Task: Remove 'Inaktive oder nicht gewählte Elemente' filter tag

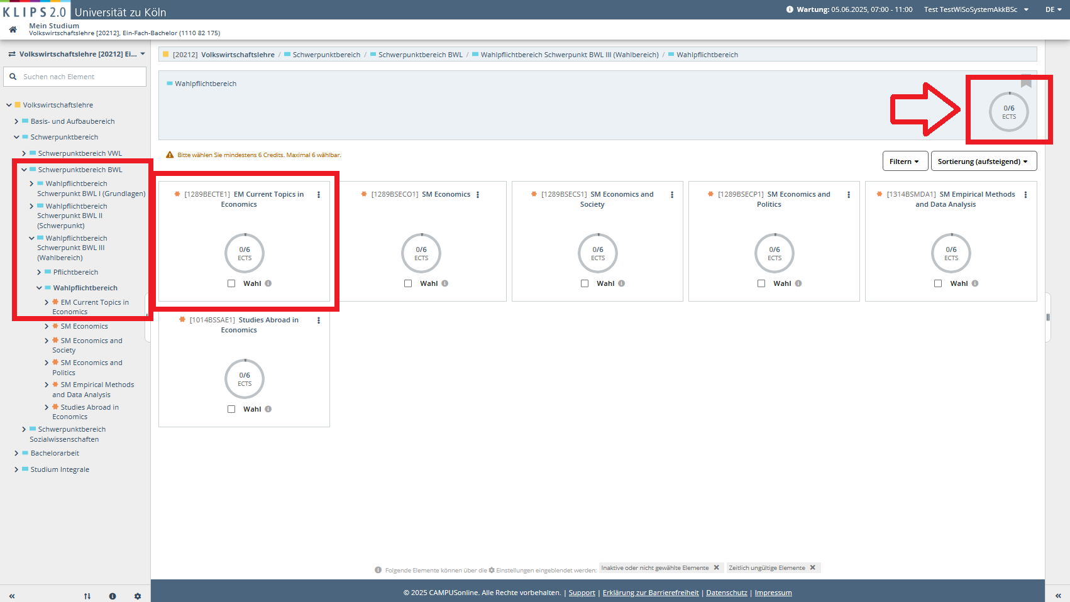Action: [x=716, y=567]
